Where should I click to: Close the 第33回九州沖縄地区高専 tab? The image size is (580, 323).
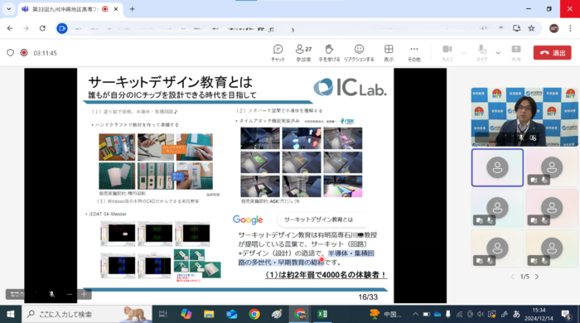(x=116, y=9)
